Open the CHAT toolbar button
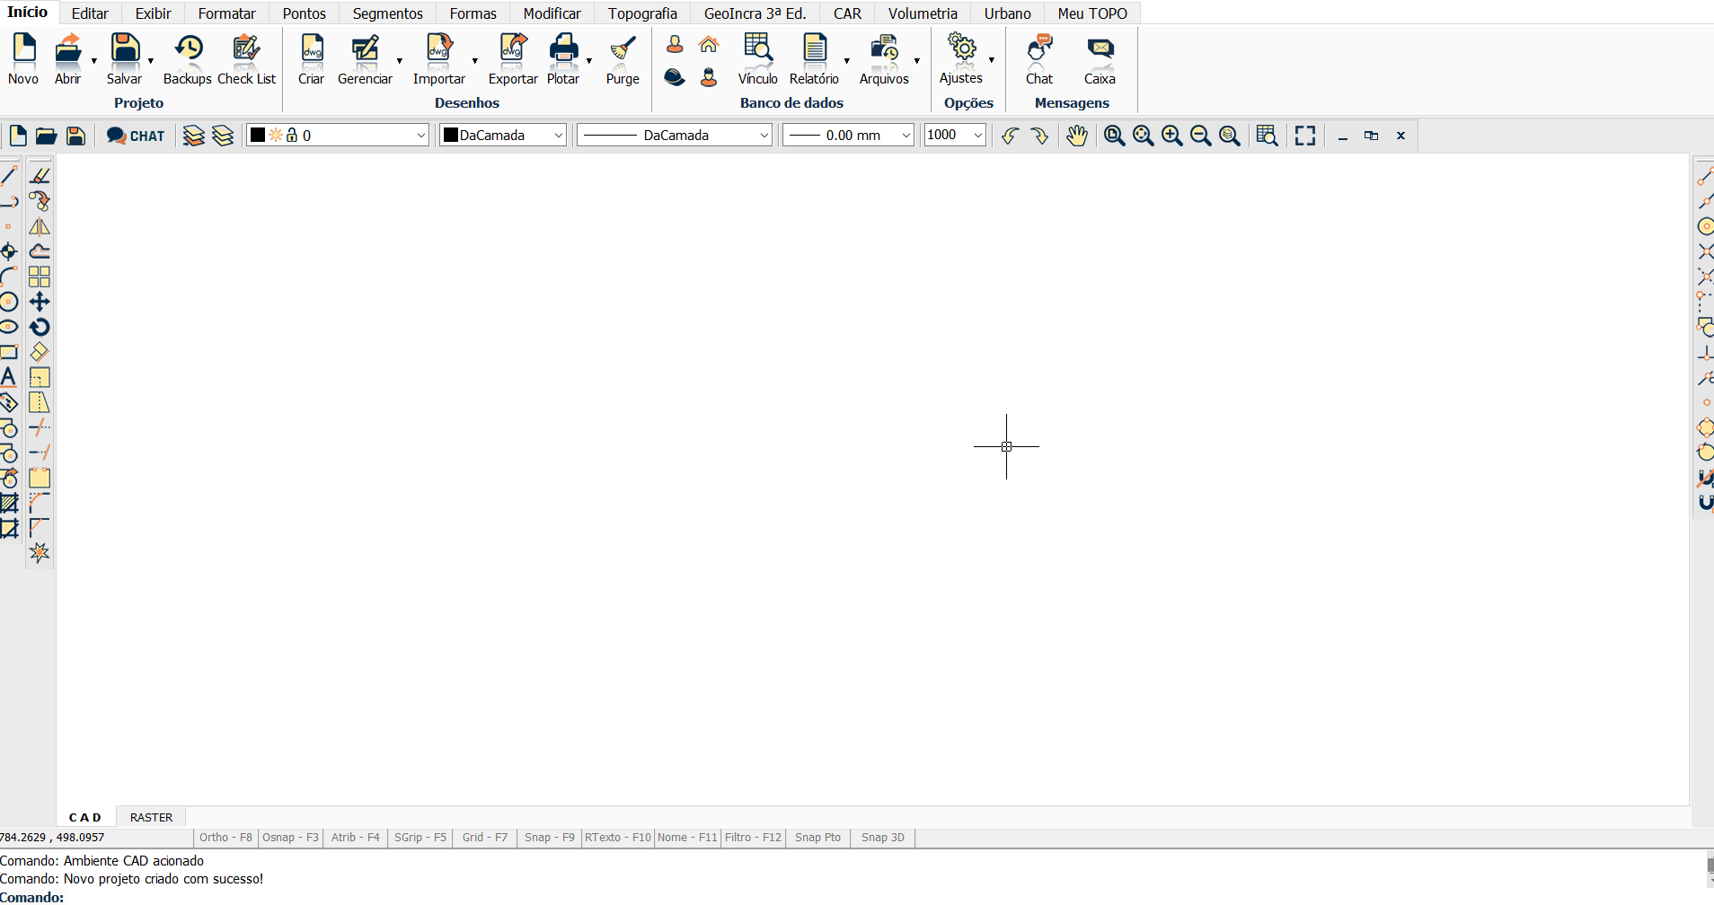 (x=136, y=136)
